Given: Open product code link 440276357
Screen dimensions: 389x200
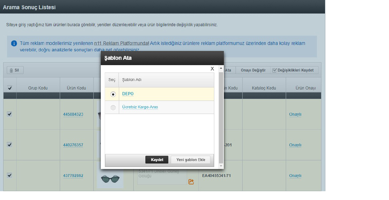Looking at the screenshot, I should tap(73, 145).
